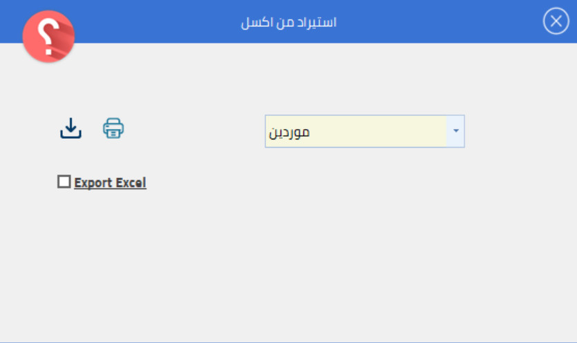The width and height of the screenshot is (577, 343).
Task: Click inside the موردين combo box field
Action: 355,131
